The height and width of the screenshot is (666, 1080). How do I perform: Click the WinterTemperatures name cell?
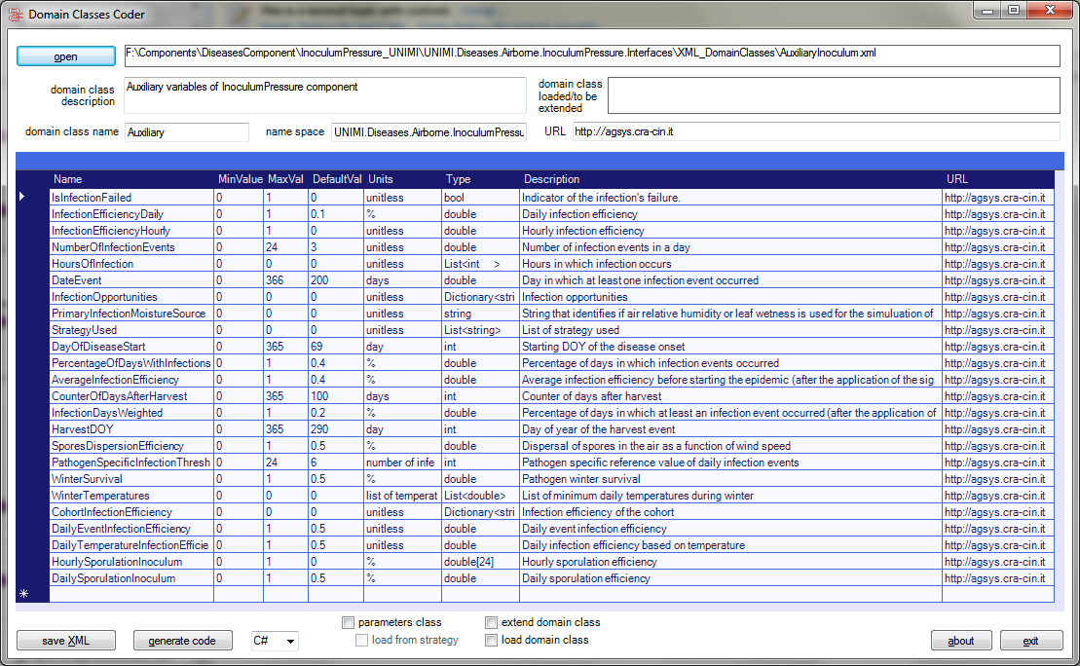[x=131, y=496]
